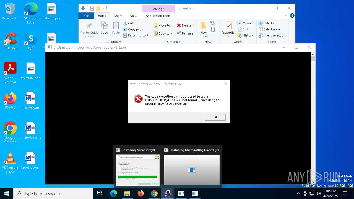Open the notification center
Viewport: 354px width, 199px height.
click(x=345, y=193)
